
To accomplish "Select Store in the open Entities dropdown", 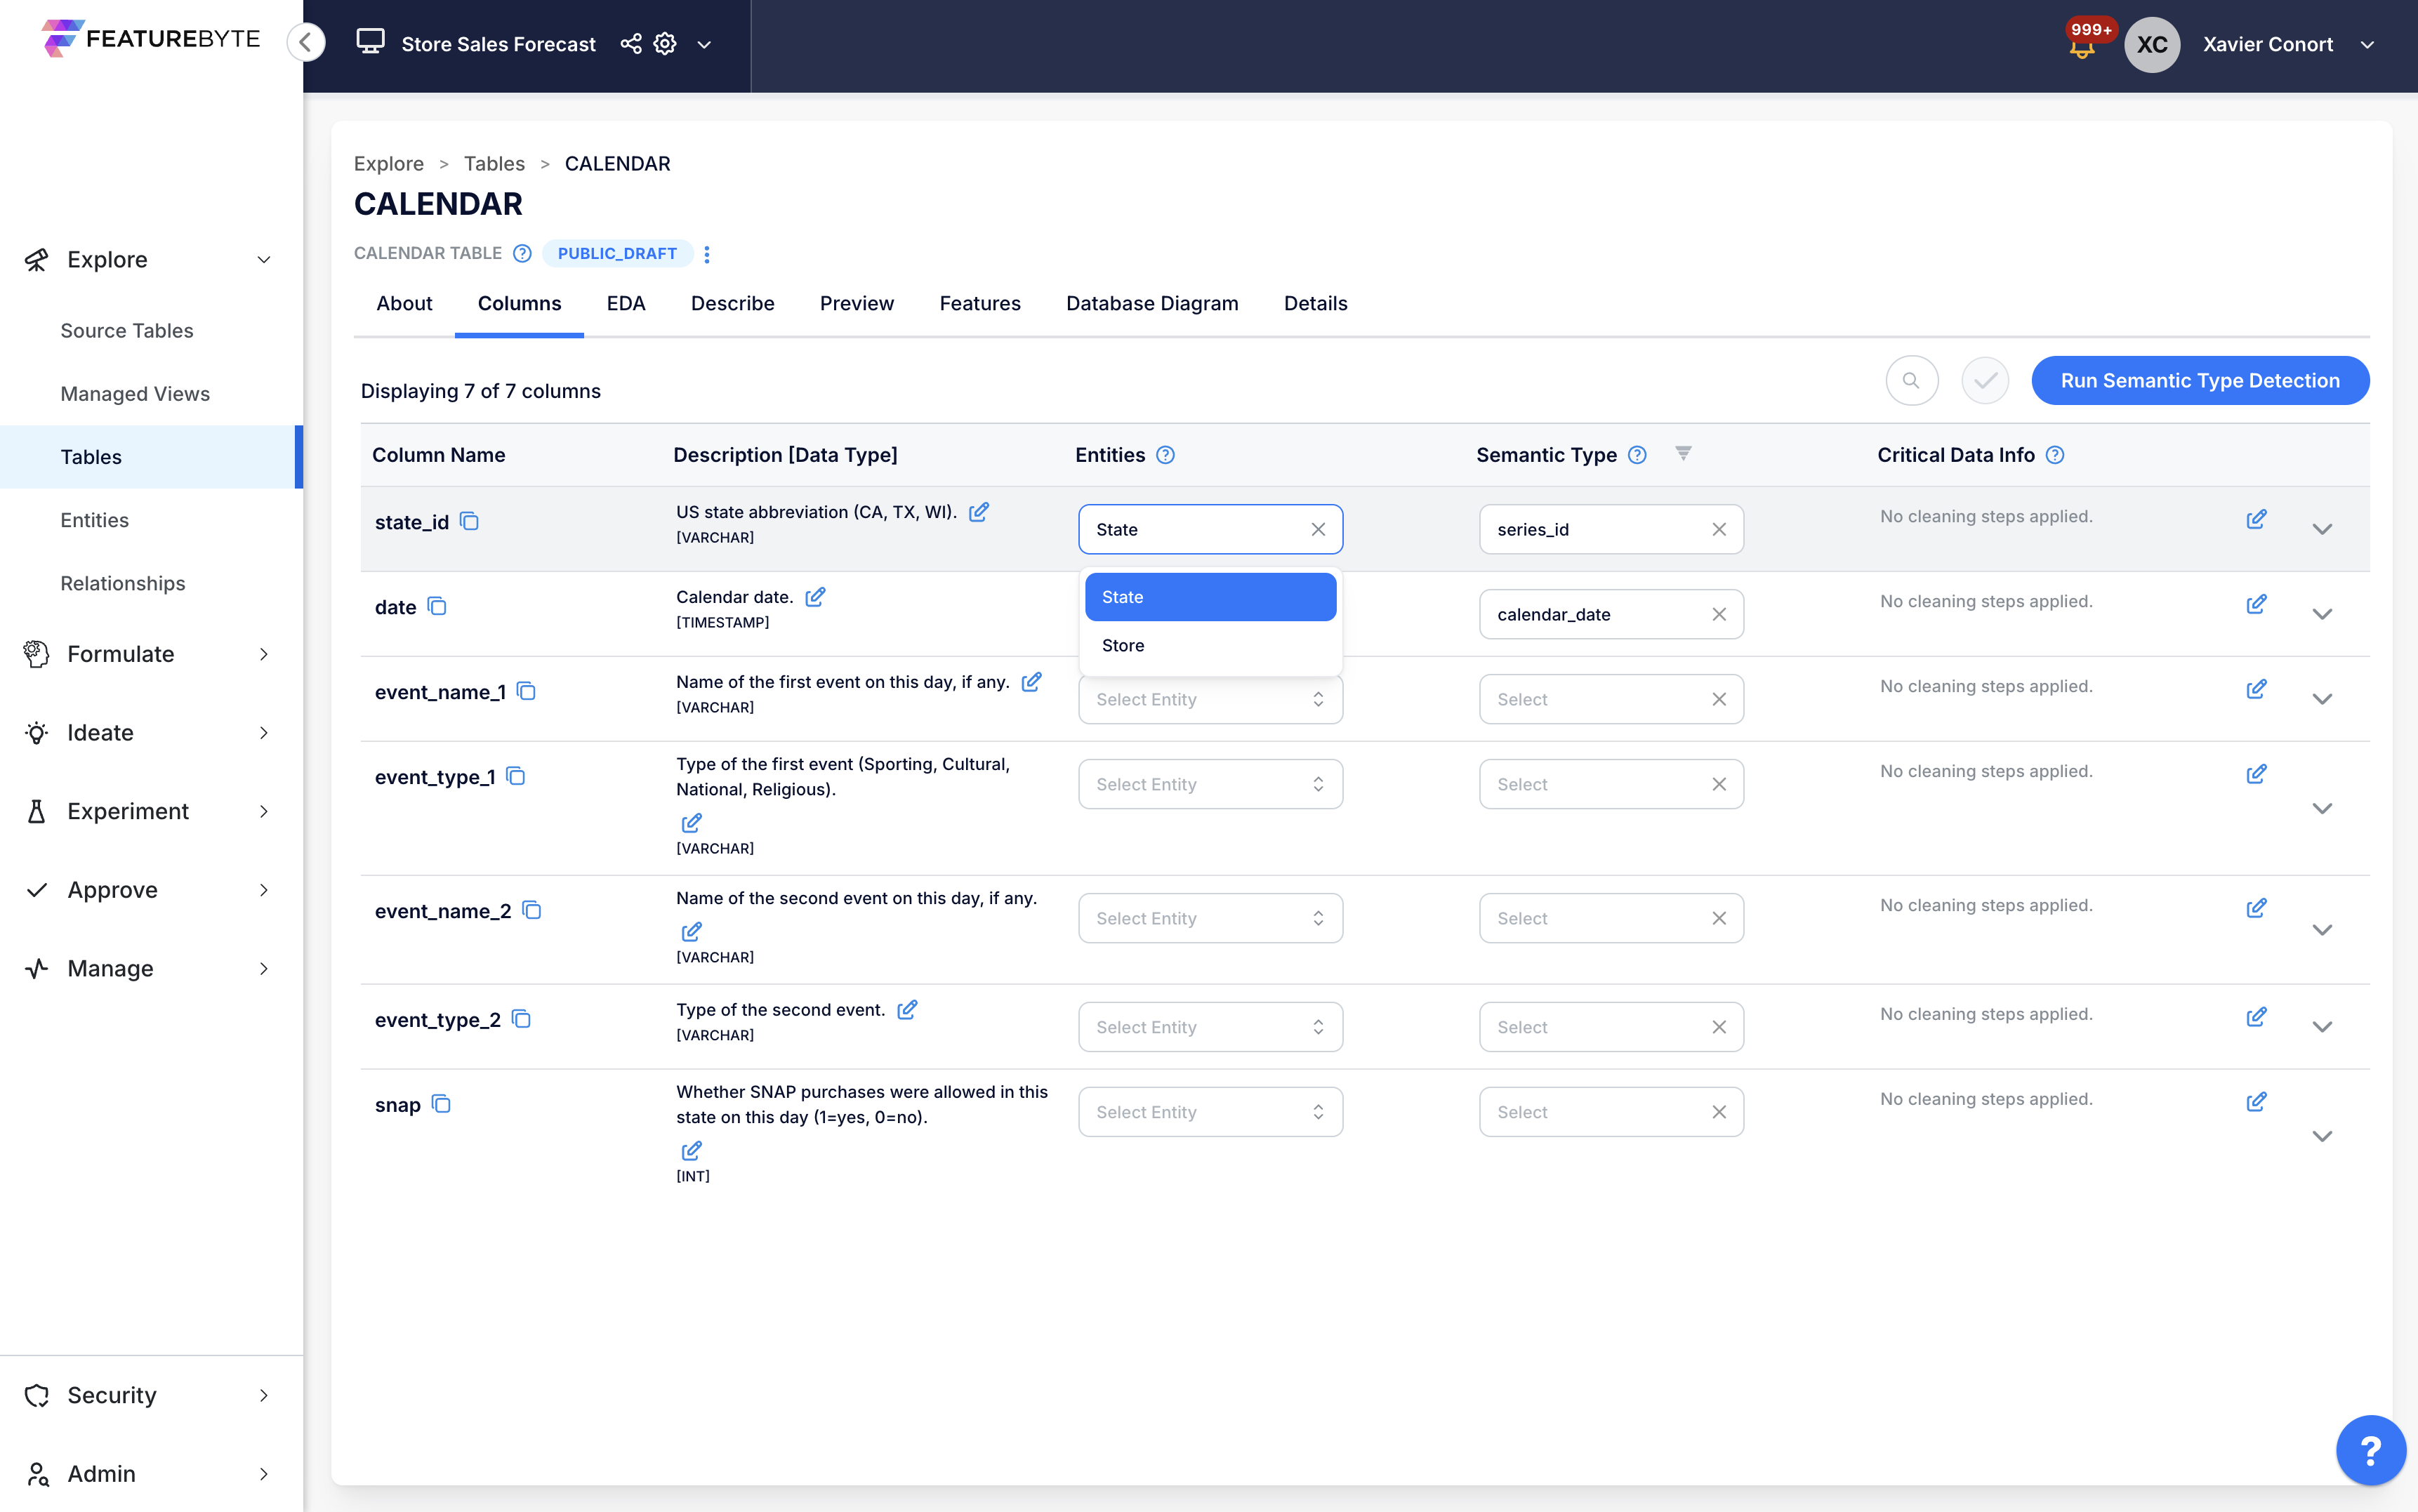I will pyautogui.click(x=1122, y=645).
